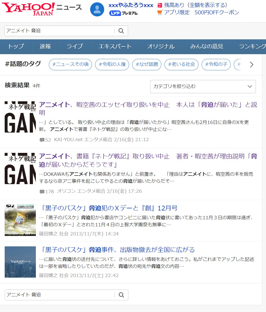Open article about 暇空茜のエッセイ取り扱いを中止

[x=148, y=109]
